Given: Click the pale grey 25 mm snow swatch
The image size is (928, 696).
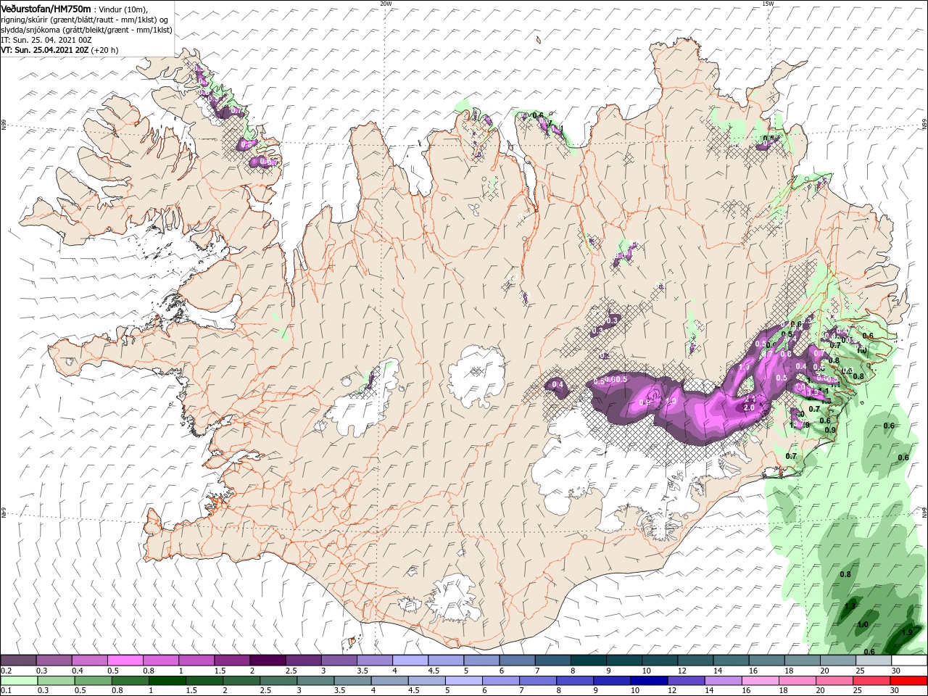Looking at the screenshot, I should [872, 660].
